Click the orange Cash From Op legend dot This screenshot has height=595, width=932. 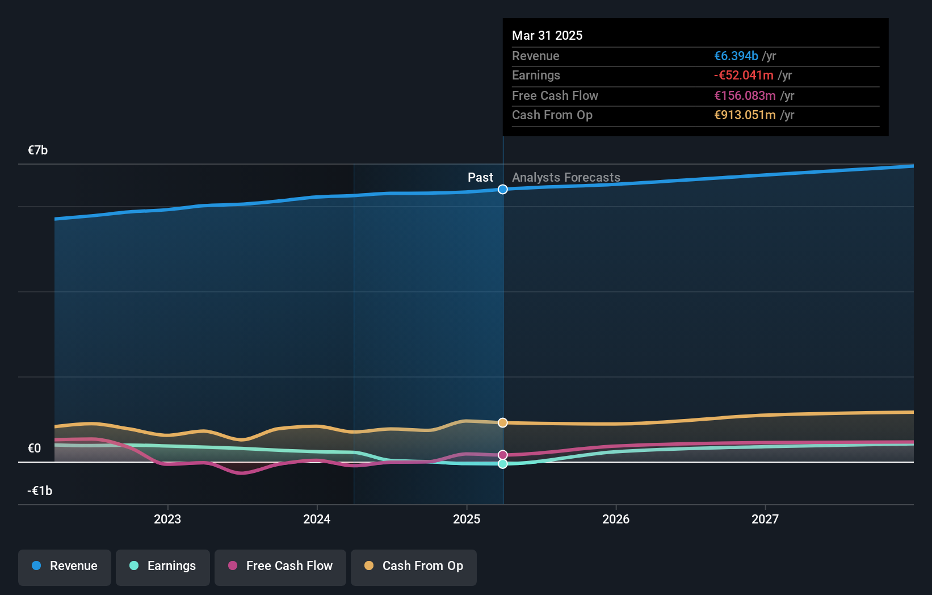pyautogui.click(x=369, y=565)
